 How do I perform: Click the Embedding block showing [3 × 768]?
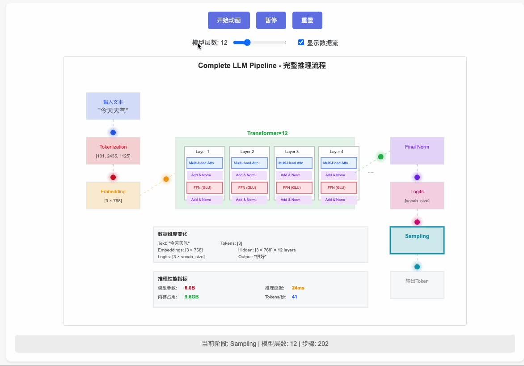[113, 196]
